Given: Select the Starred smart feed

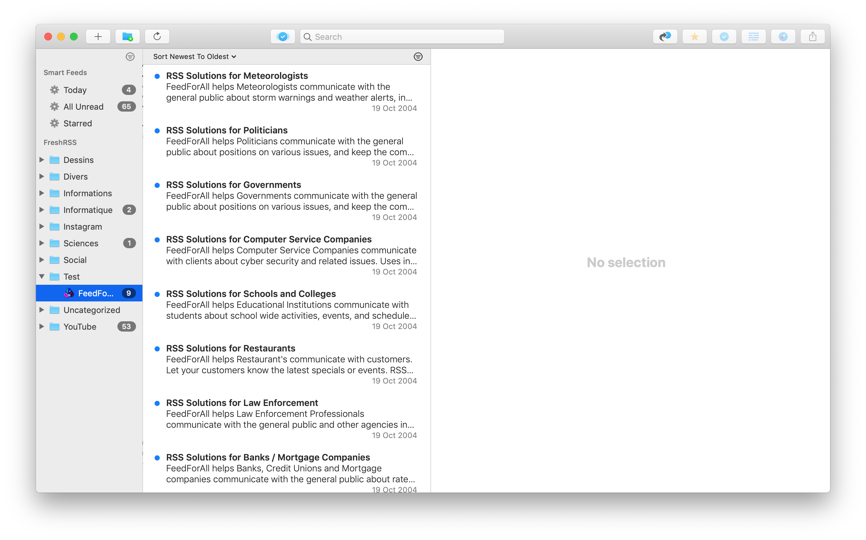Looking at the screenshot, I should point(89,123).
